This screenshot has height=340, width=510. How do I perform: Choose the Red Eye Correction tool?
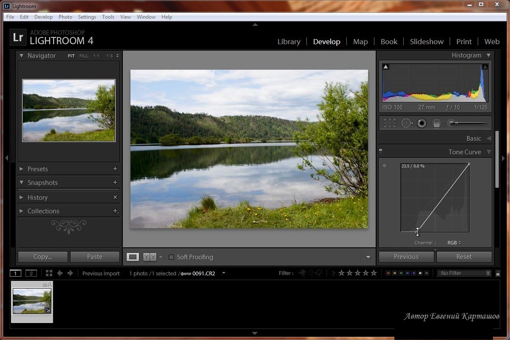click(x=422, y=123)
